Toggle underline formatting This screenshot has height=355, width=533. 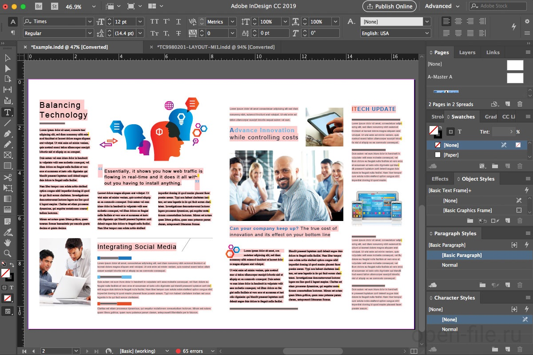click(x=179, y=21)
